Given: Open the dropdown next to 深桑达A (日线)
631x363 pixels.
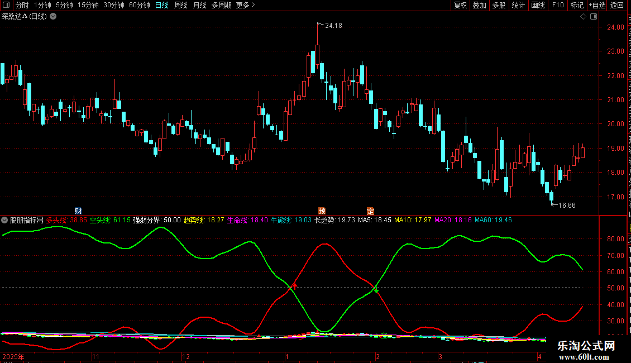Looking at the screenshot, I should click(53, 17).
